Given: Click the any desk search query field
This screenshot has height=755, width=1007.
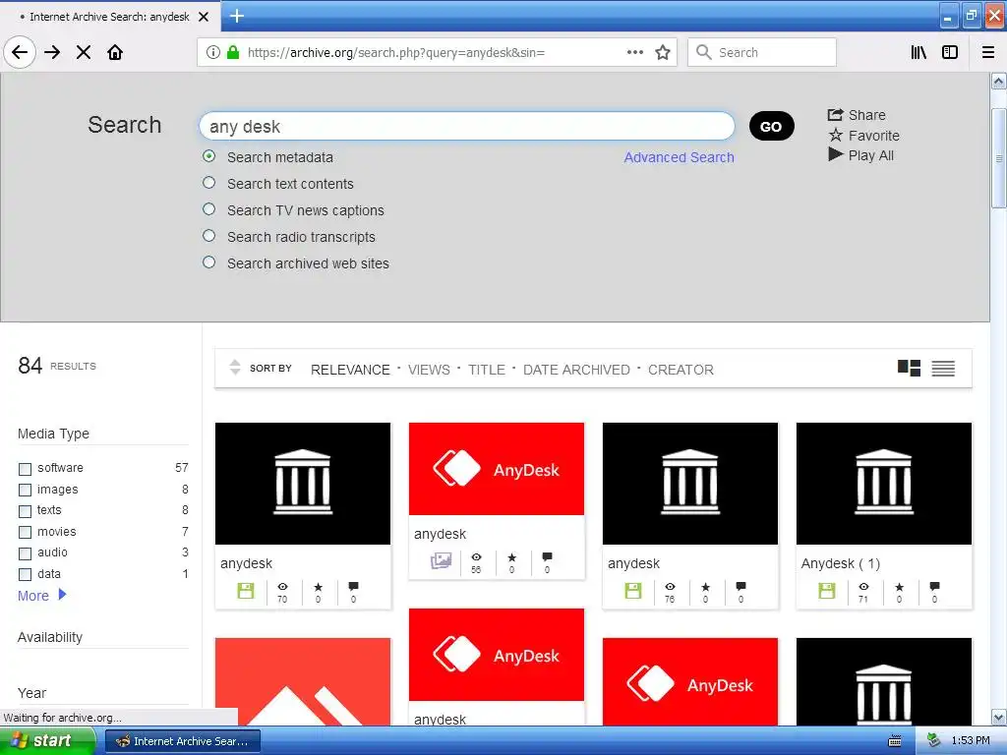Looking at the screenshot, I should [x=467, y=127].
